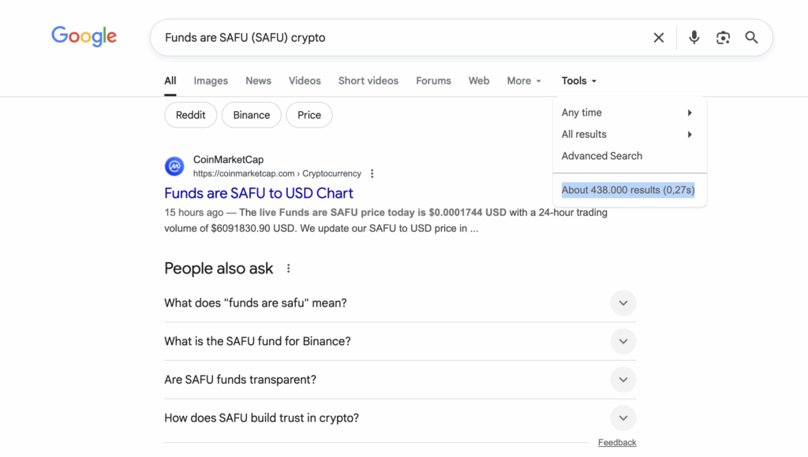This screenshot has width=808, height=457.
Task: Open the 'All results' filter submenu
Action: 627,135
